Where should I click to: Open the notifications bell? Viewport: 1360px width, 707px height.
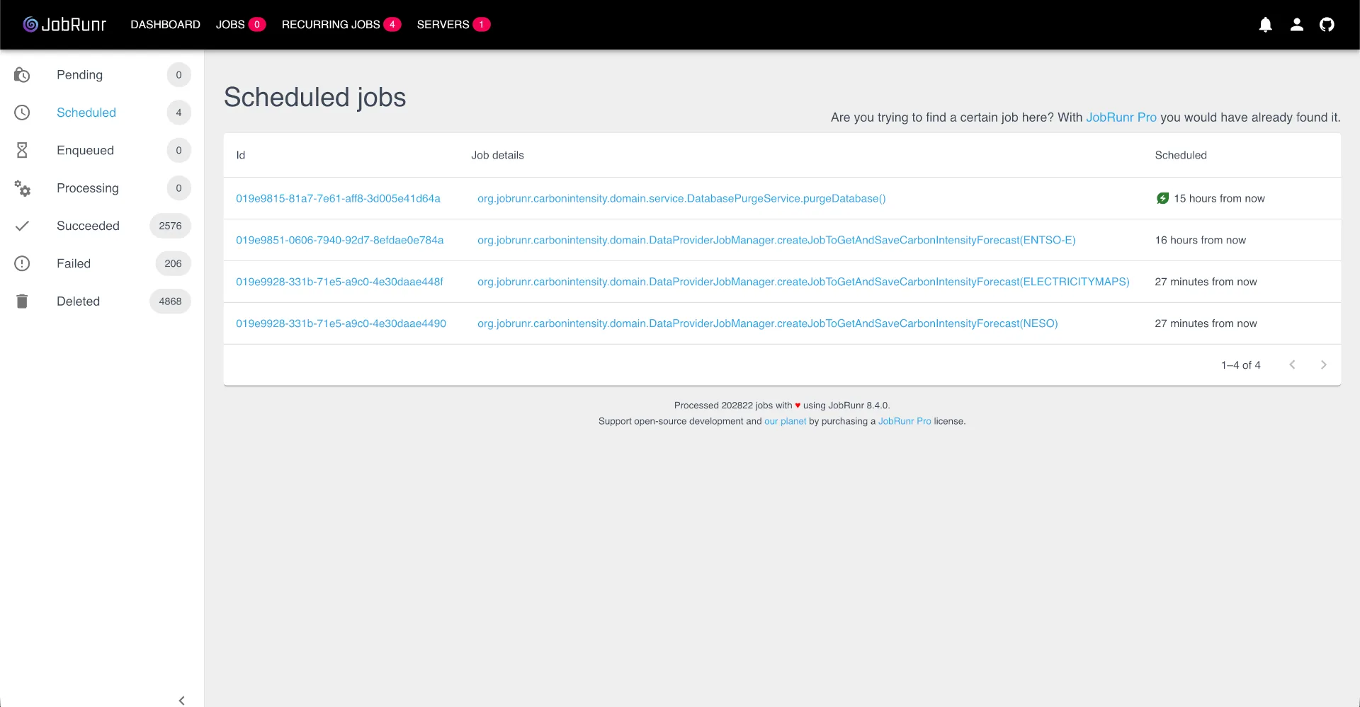click(x=1265, y=25)
